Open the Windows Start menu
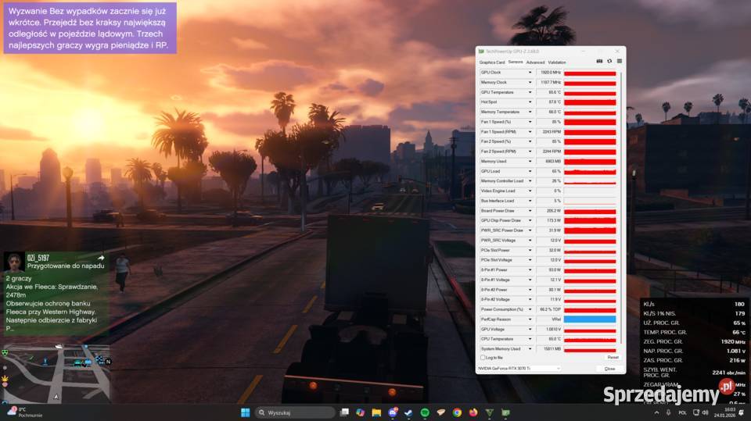 coord(245,412)
